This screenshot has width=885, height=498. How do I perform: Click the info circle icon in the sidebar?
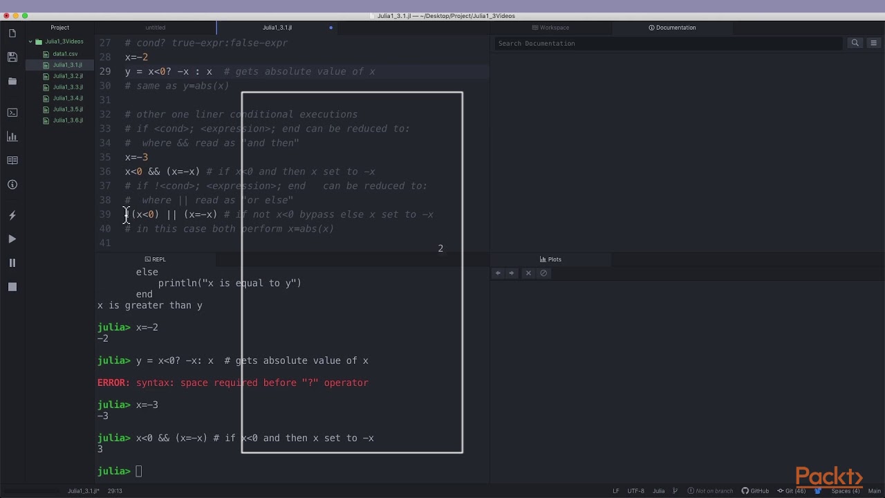(12, 185)
